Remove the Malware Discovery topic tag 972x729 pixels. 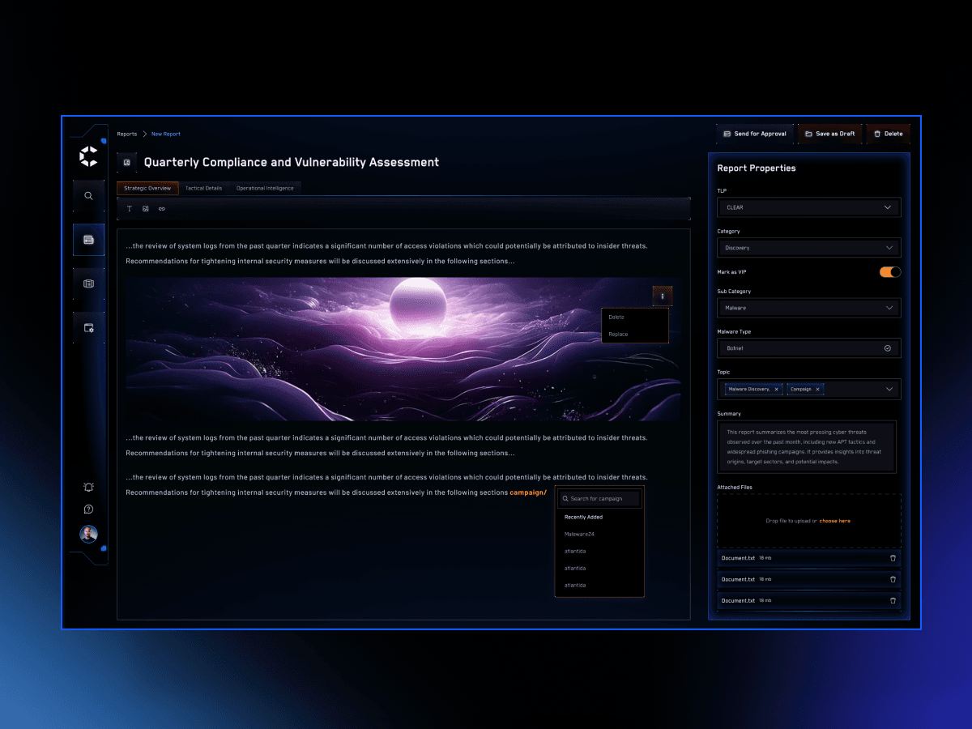click(x=776, y=390)
